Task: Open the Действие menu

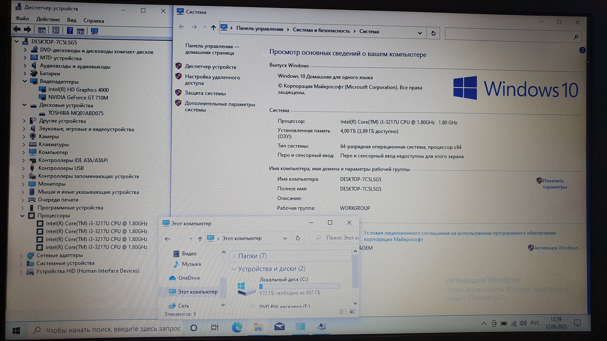Action: coord(48,20)
